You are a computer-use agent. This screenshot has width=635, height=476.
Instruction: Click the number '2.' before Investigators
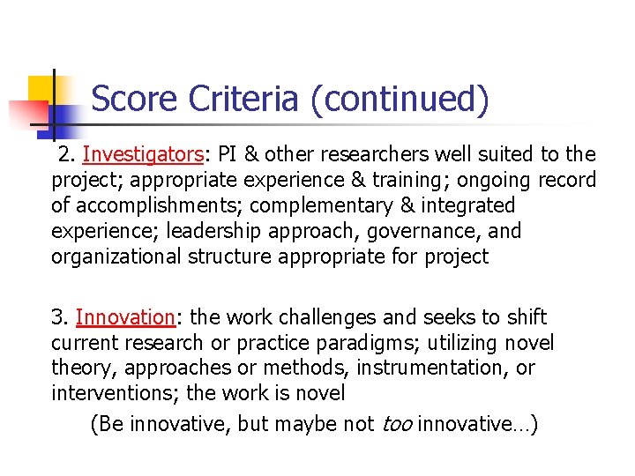pos(66,154)
